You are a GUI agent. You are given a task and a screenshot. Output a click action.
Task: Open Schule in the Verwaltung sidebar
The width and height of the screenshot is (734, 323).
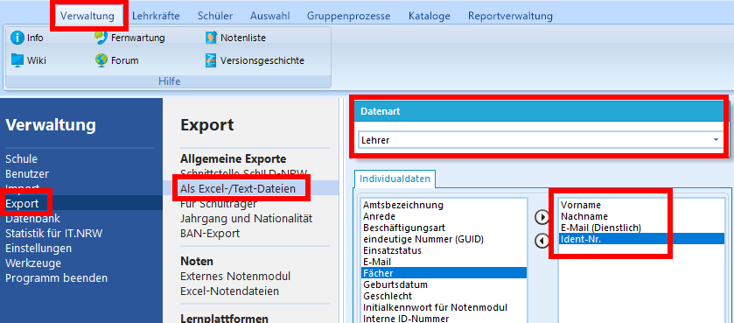[22, 159]
